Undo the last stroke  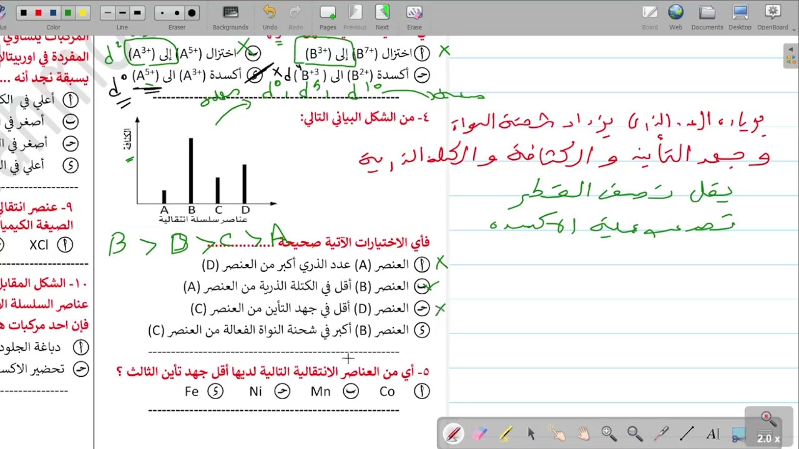pos(270,17)
